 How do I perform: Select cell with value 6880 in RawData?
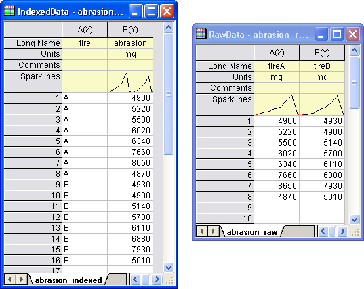[x=322, y=175]
